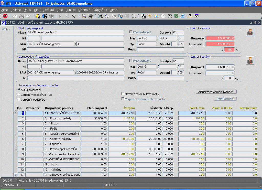Image resolution: width=262 pixels, height=190 pixels.
Task: Click the table scrollbar up arrow
Action: 15,113
